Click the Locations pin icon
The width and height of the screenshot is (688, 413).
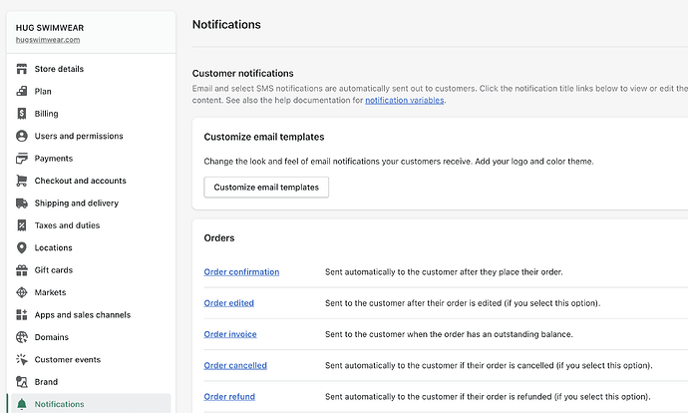[22, 247]
